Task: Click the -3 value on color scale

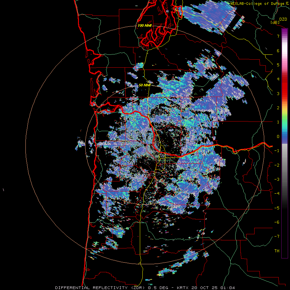Action: pyautogui.click(x=277, y=179)
